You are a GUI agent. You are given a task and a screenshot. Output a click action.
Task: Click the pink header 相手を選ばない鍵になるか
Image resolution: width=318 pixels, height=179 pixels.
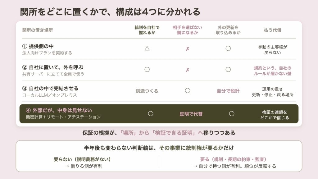(188, 30)
